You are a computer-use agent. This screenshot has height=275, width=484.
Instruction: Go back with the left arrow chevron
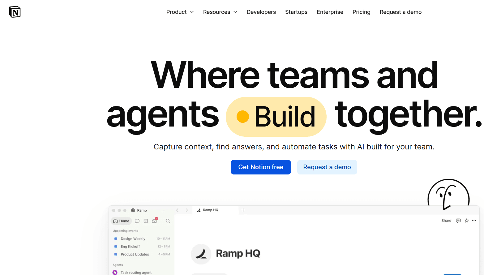pos(177,210)
